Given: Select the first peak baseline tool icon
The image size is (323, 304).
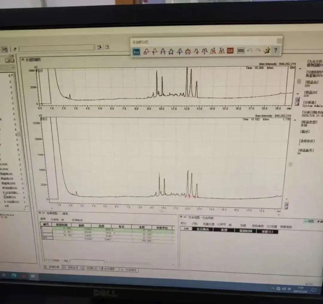Looking at the screenshot, I should tap(146, 51).
